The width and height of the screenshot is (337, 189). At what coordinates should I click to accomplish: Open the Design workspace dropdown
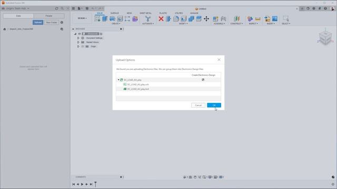[x=82, y=18]
